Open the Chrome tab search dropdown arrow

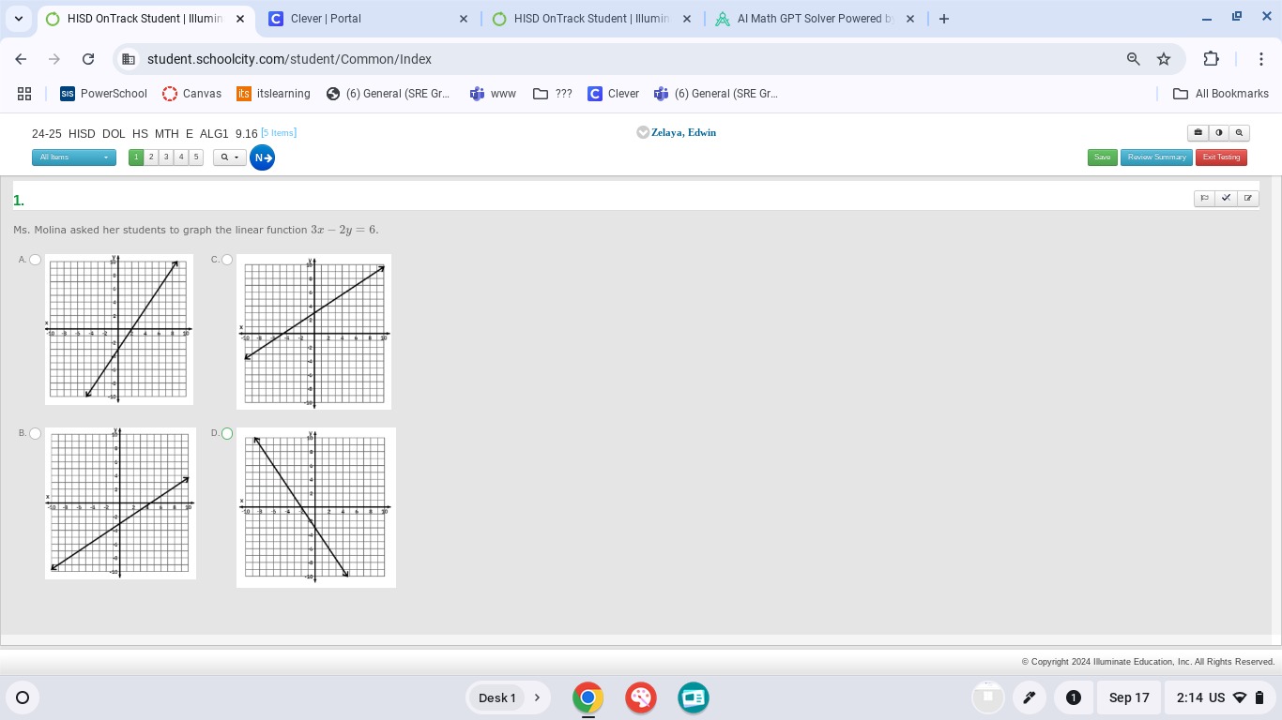[x=18, y=19]
